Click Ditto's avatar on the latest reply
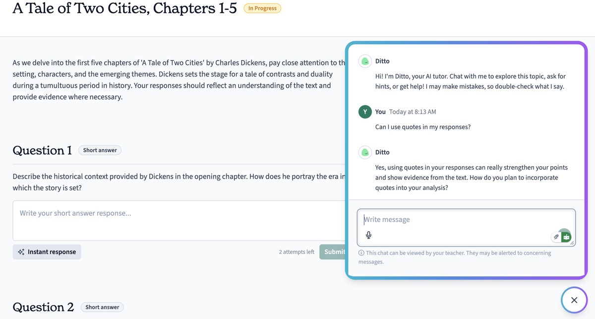The image size is (595, 319). pos(365,152)
